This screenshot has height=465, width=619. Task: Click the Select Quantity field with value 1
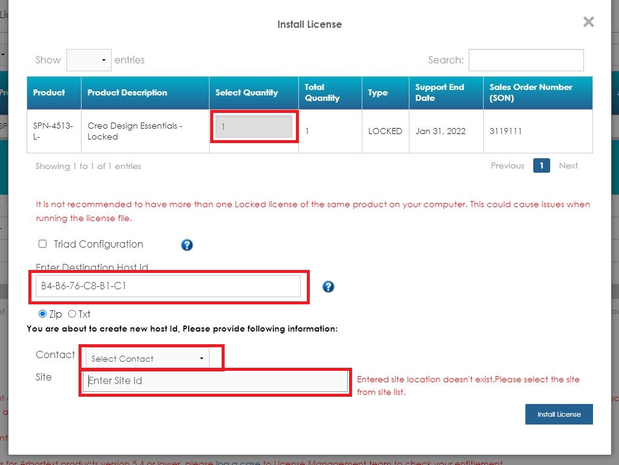254,127
